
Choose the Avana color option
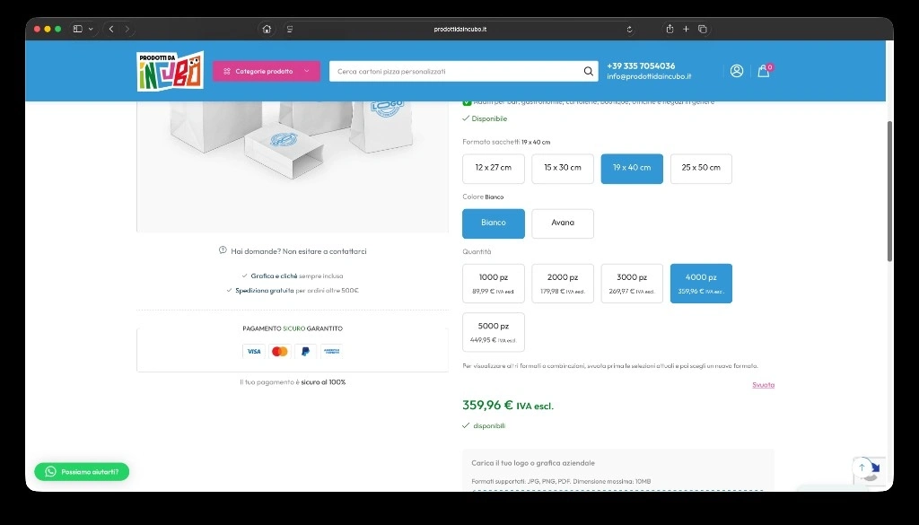pyautogui.click(x=563, y=223)
